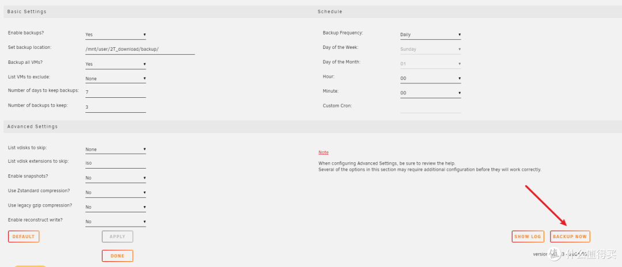The height and width of the screenshot is (267, 622).
Task: Click the backup location path field
Action: (x=139, y=49)
